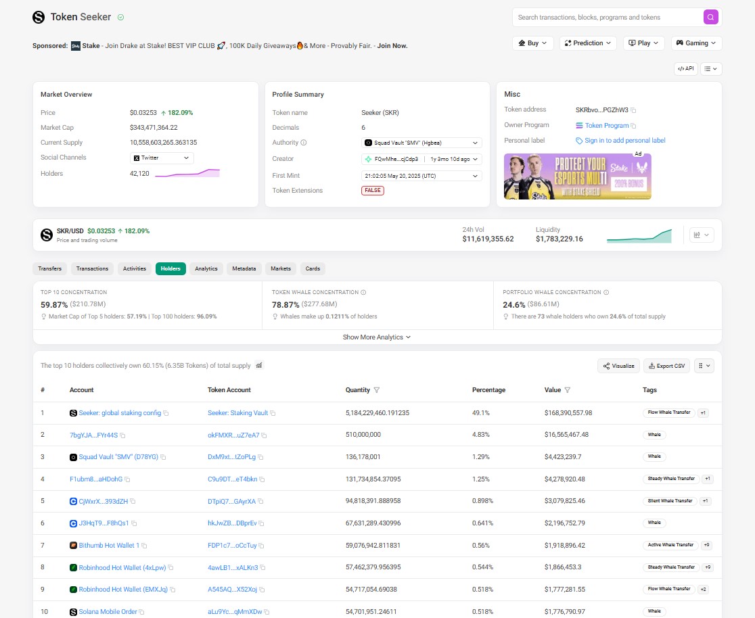
Task: Switch to the Cards tab
Action: point(313,268)
